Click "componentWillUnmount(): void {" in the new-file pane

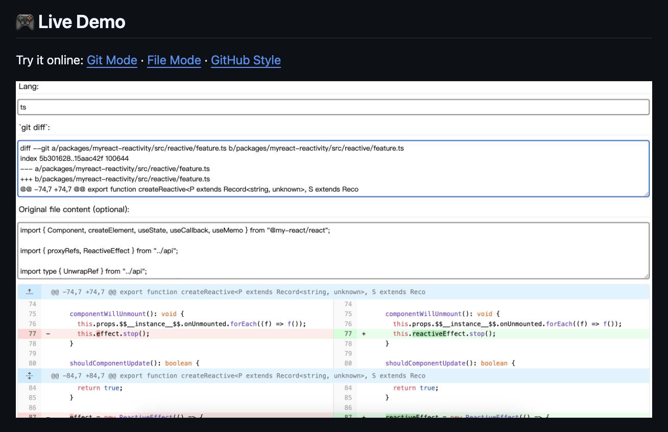(x=442, y=314)
